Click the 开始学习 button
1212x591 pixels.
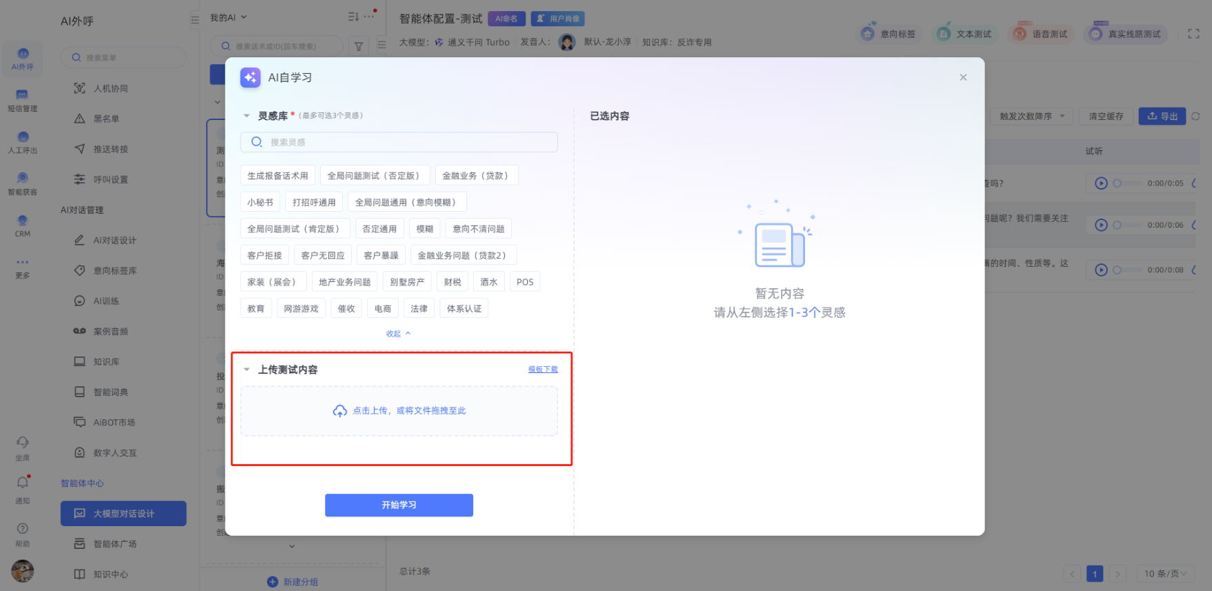pyautogui.click(x=399, y=505)
